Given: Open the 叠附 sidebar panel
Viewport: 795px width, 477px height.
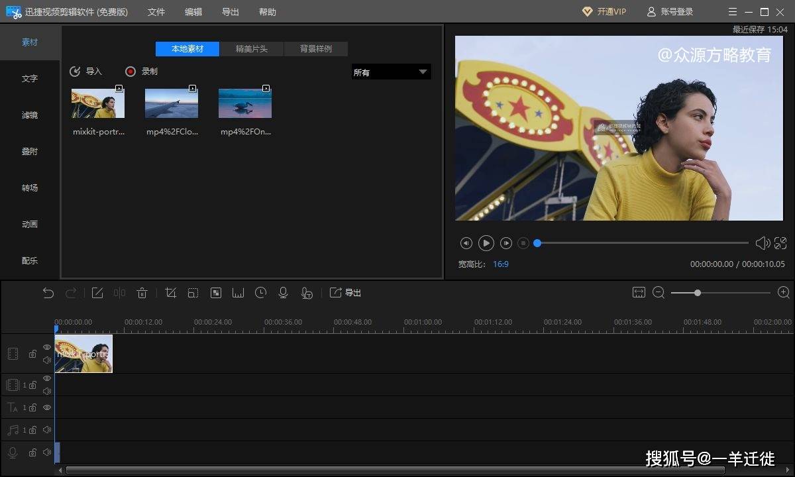Looking at the screenshot, I should click(x=30, y=151).
